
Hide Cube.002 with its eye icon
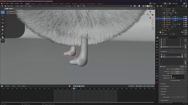[184, 19]
